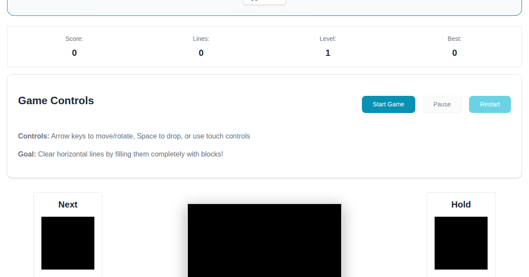The width and height of the screenshot is (529, 277).
Task: Click the Start Game button
Action: (388, 104)
